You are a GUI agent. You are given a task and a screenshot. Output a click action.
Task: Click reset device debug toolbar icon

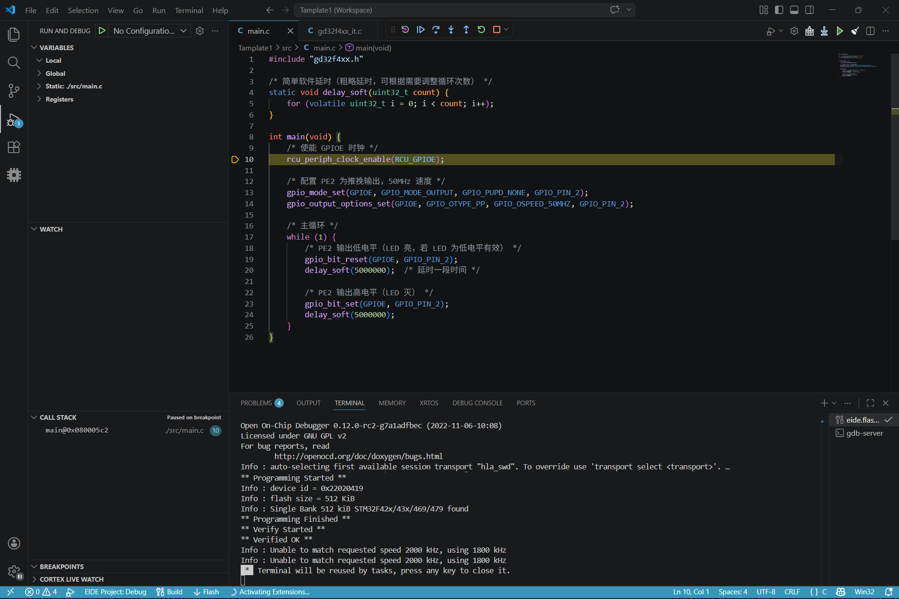pyautogui.click(x=405, y=29)
